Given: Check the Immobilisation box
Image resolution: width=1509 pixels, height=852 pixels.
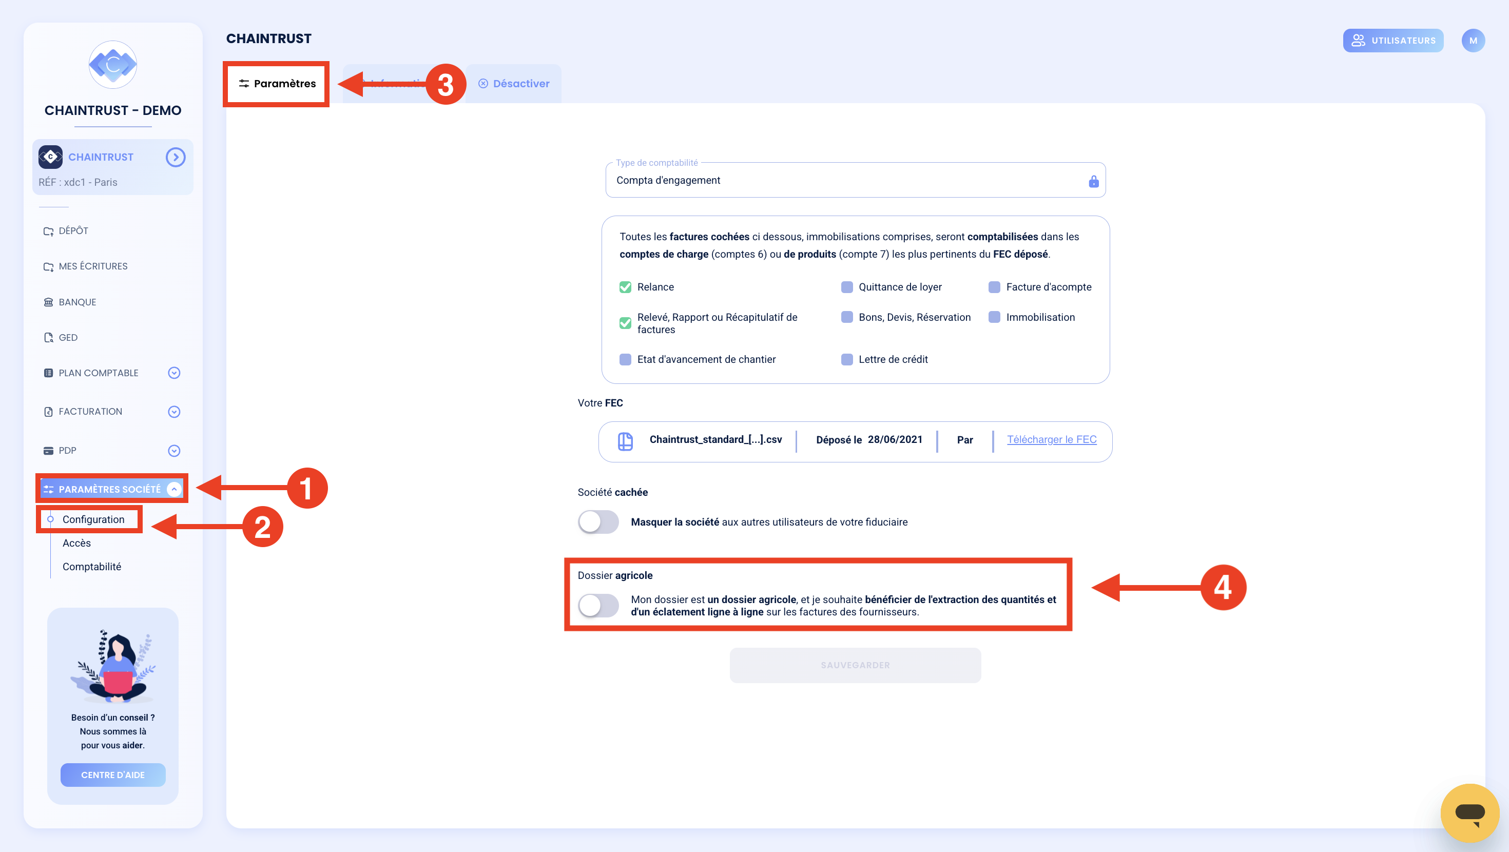Looking at the screenshot, I should point(994,317).
